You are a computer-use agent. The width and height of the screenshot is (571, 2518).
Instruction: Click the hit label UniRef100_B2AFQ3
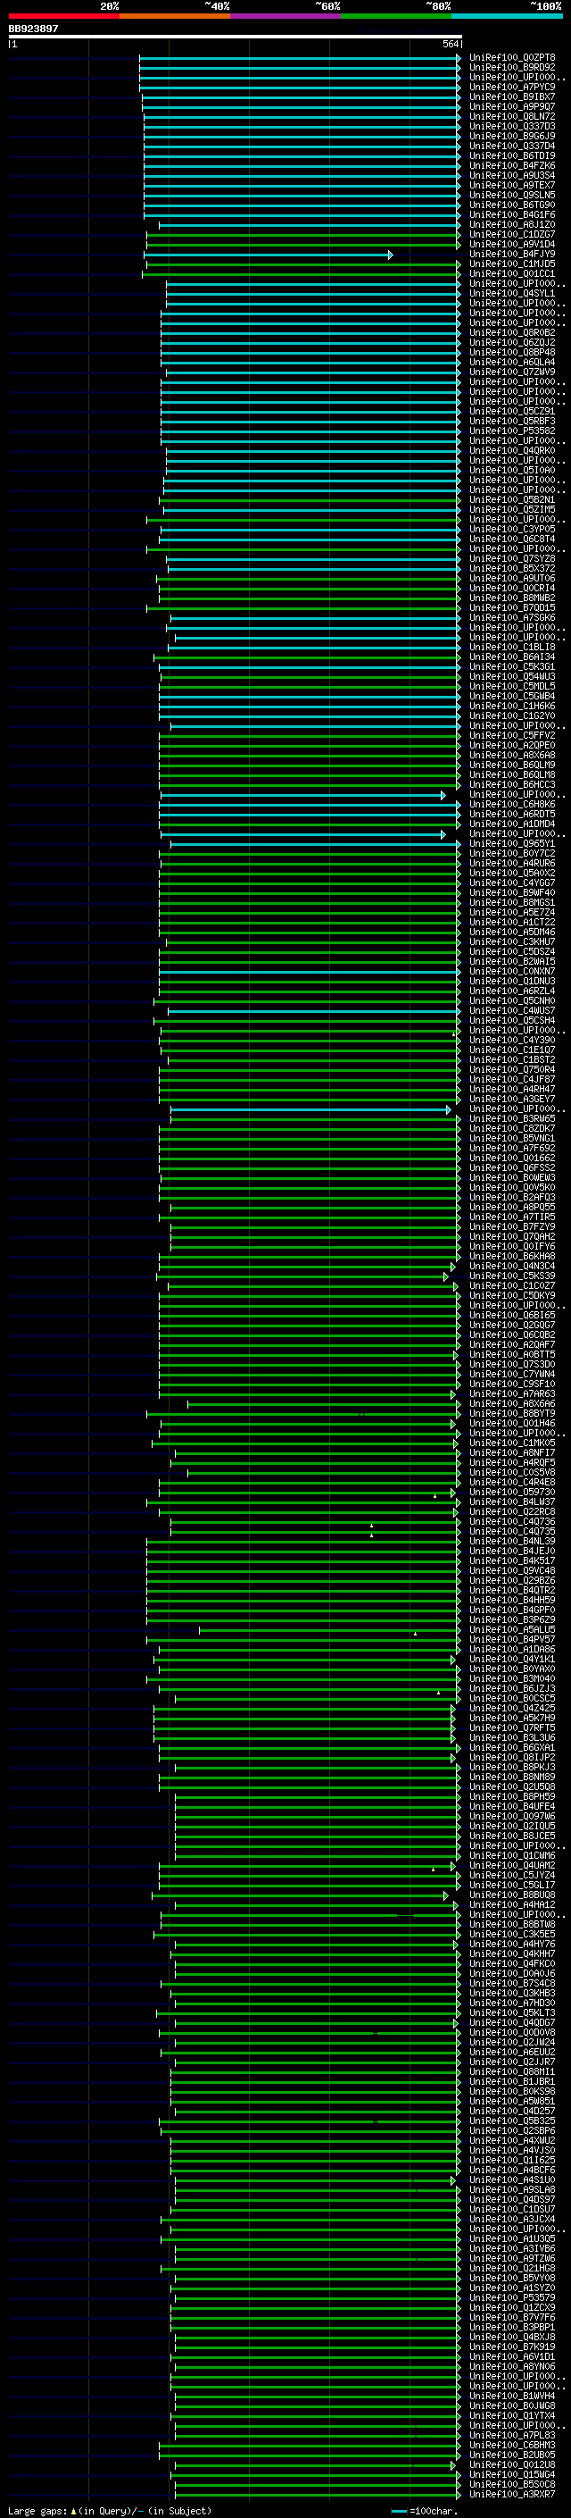pos(512,1196)
